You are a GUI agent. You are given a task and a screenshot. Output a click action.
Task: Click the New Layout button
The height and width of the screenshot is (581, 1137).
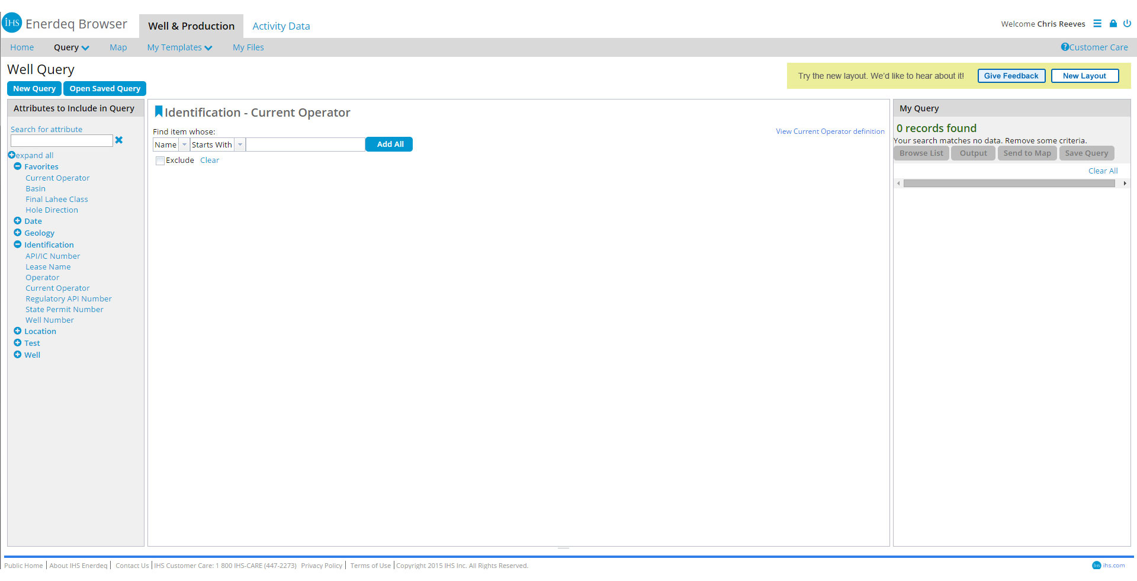(x=1085, y=76)
